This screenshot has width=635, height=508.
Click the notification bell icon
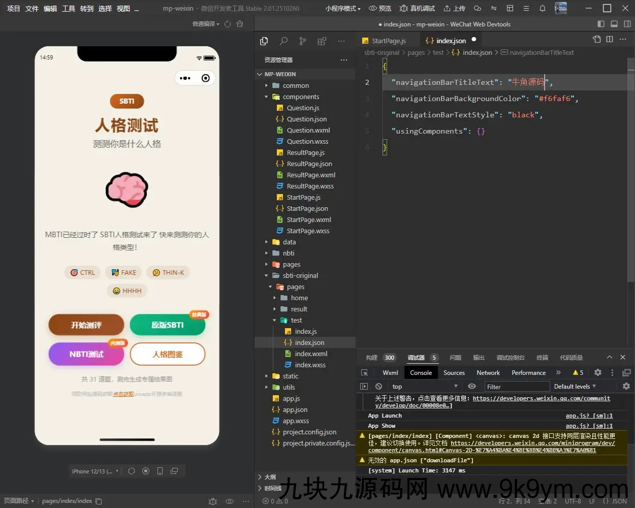[x=542, y=8]
